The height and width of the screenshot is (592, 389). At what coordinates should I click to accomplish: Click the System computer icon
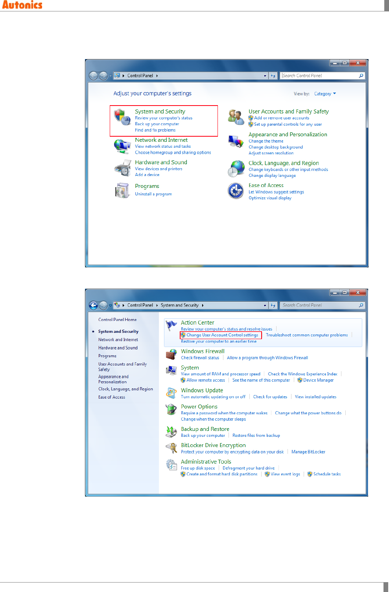(x=171, y=371)
